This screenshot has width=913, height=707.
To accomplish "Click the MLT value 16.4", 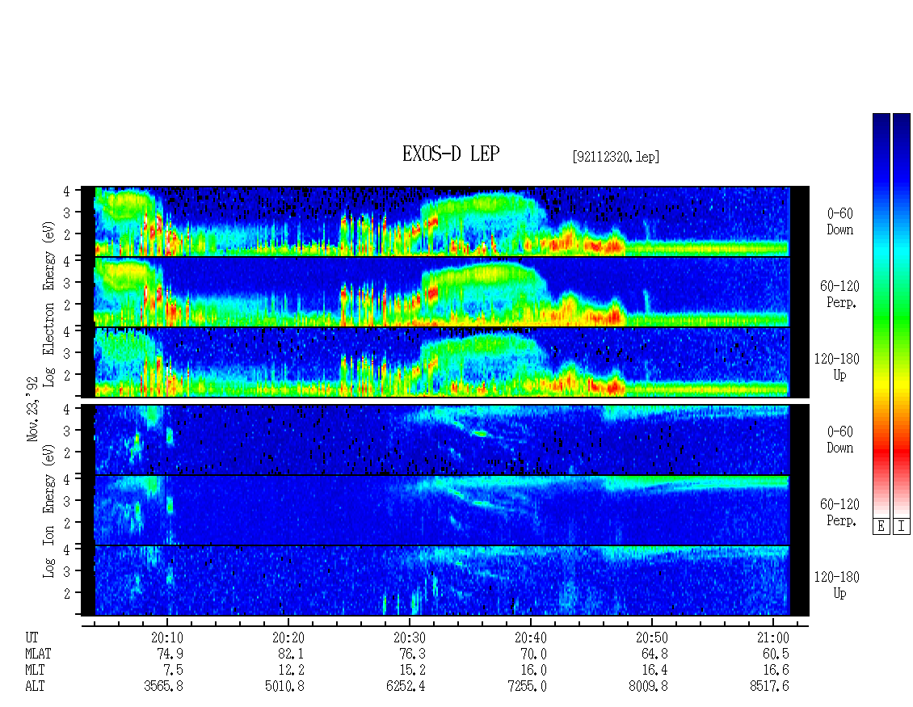I will tap(654, 671).
